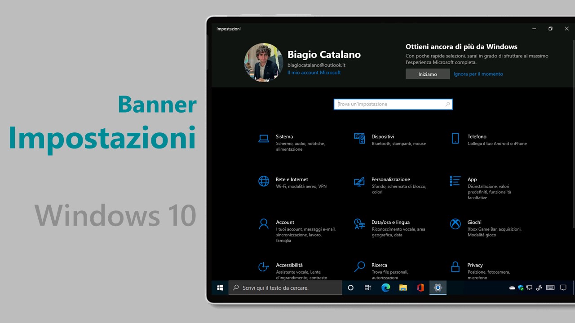This screenshot has width=575, height=323.
Task: Click the taskbar search box
Action: (285, 288)
